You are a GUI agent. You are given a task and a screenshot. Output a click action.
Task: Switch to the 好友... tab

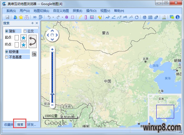click(x=32, y=124)
